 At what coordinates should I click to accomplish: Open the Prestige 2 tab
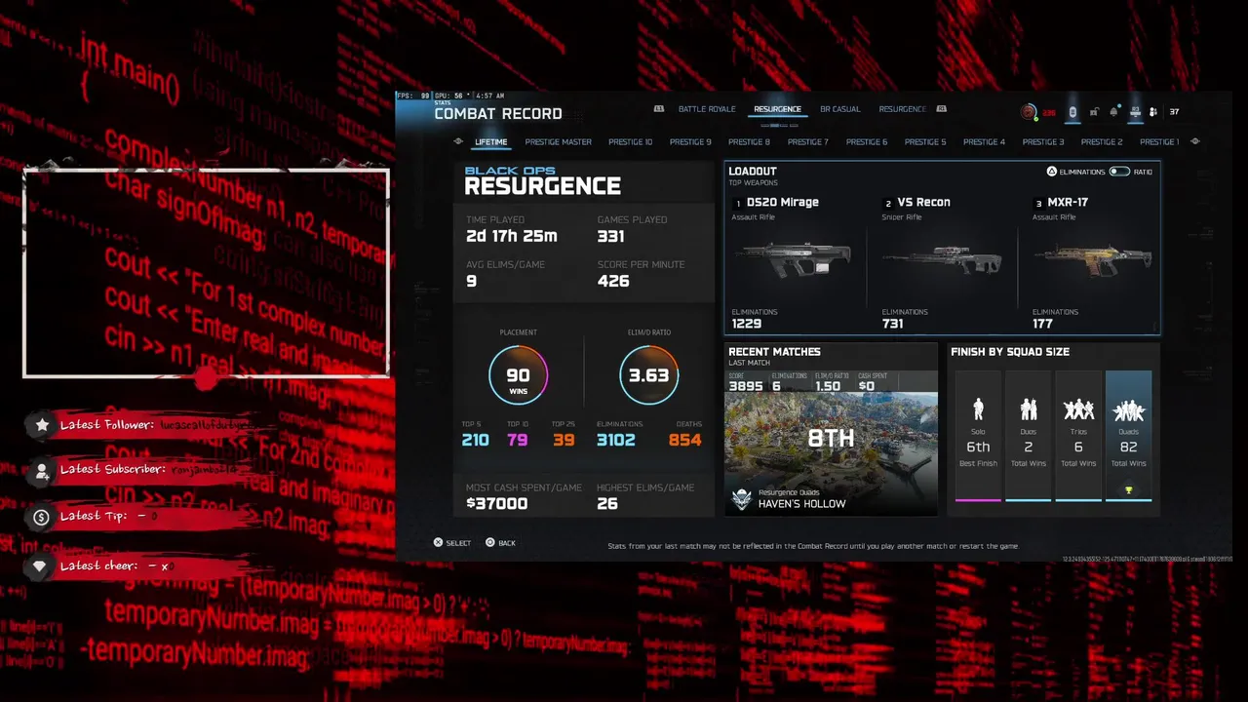(1102, 142)
